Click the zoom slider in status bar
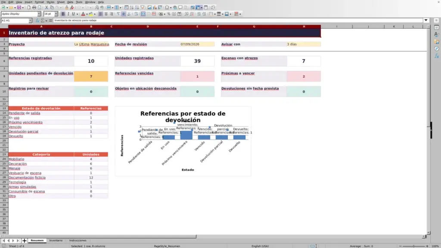441x248 pixels. pos(414,246)
